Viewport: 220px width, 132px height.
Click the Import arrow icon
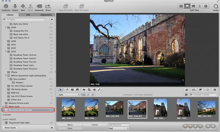coord(15,6)
